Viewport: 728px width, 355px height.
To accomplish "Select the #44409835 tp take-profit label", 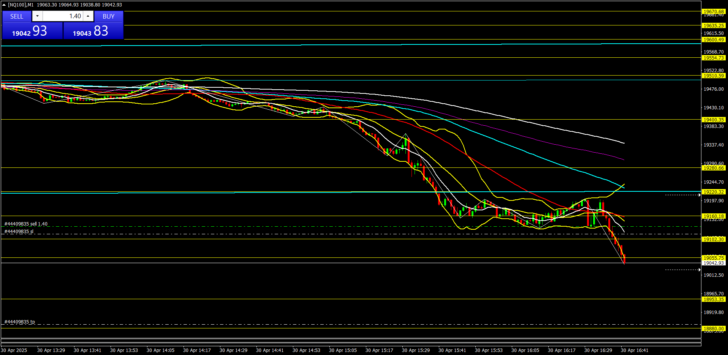I will (x=20, y=322).
